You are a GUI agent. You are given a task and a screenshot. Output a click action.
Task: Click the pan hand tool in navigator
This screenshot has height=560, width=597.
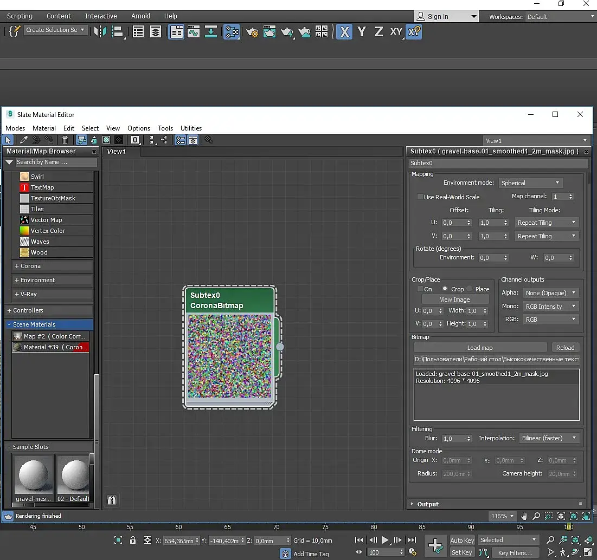tap(524, 516)
